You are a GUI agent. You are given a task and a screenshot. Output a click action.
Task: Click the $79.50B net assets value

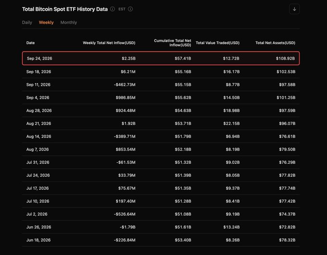click(287, 149)
